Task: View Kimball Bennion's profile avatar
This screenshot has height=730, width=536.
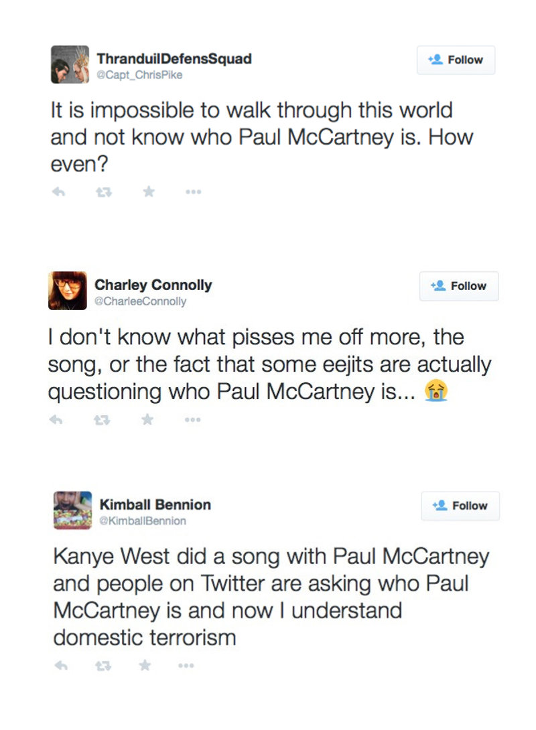Action: point(72,510)
